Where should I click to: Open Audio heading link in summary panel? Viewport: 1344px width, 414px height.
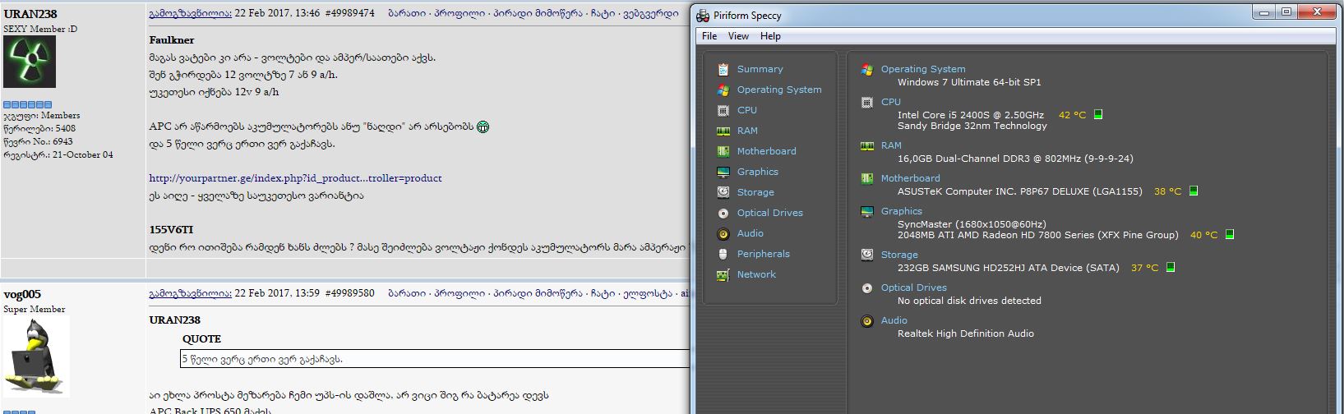(894, 320)
